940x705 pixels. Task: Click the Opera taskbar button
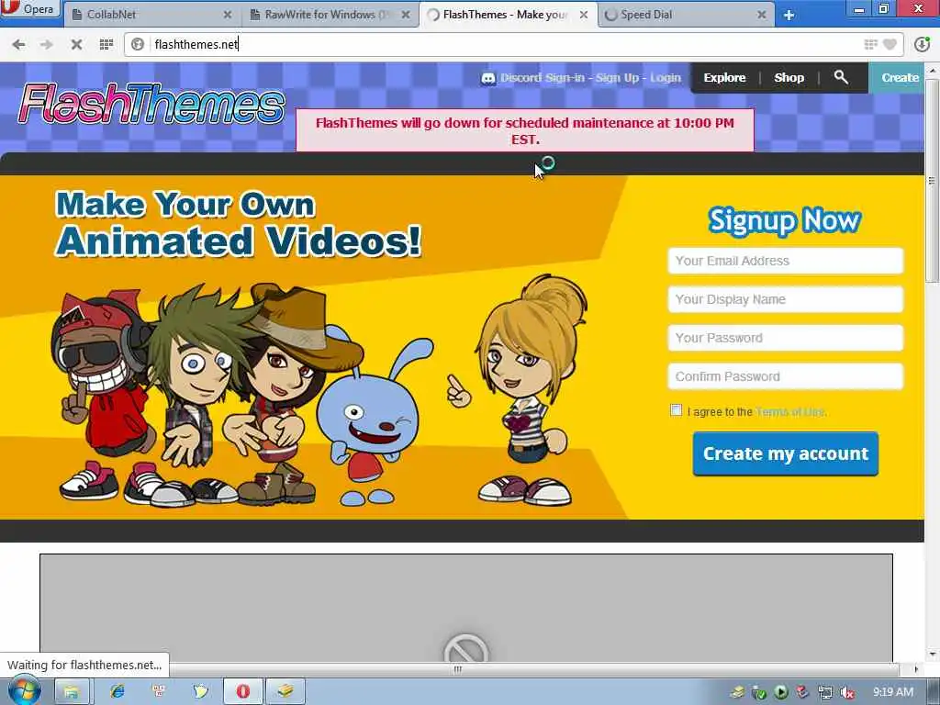tap(242, 691)
